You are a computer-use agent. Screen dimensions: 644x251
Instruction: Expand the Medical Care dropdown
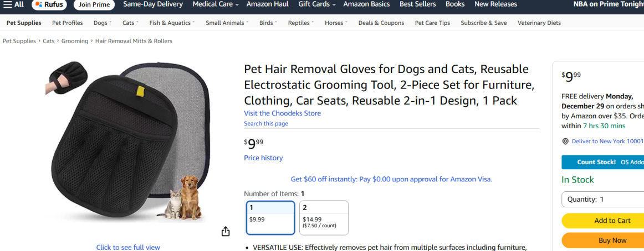tap(216, 4)
